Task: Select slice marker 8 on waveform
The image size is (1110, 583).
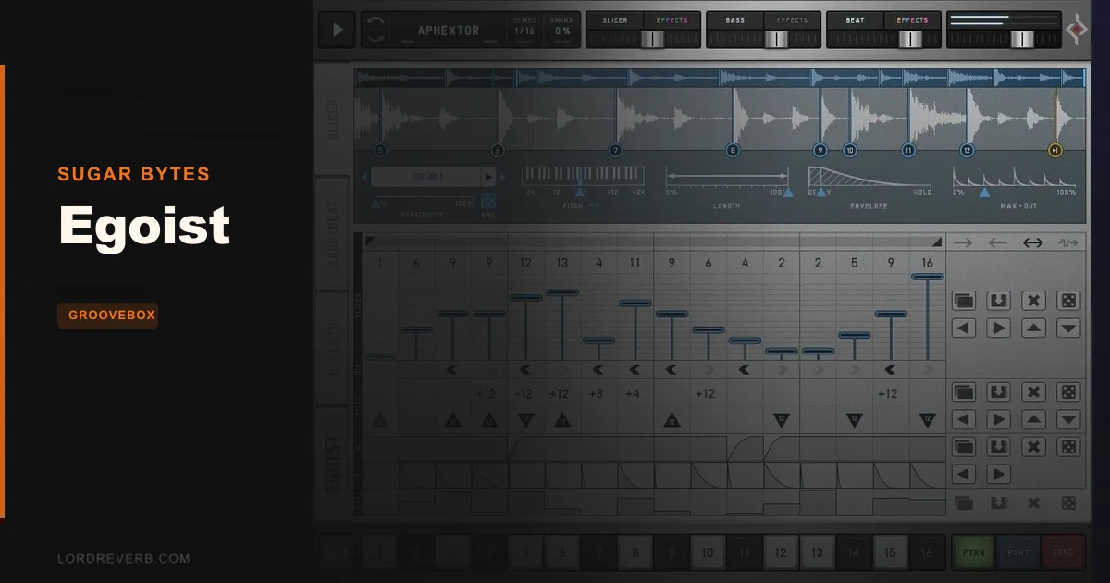Action: click(733, 150)
